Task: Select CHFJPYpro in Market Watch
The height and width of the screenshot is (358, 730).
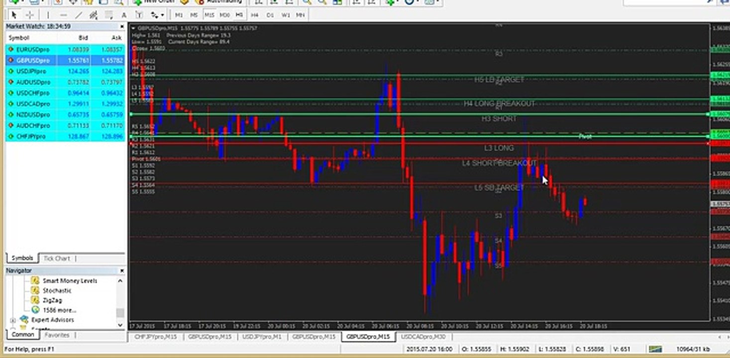Action: coord(65,136)
